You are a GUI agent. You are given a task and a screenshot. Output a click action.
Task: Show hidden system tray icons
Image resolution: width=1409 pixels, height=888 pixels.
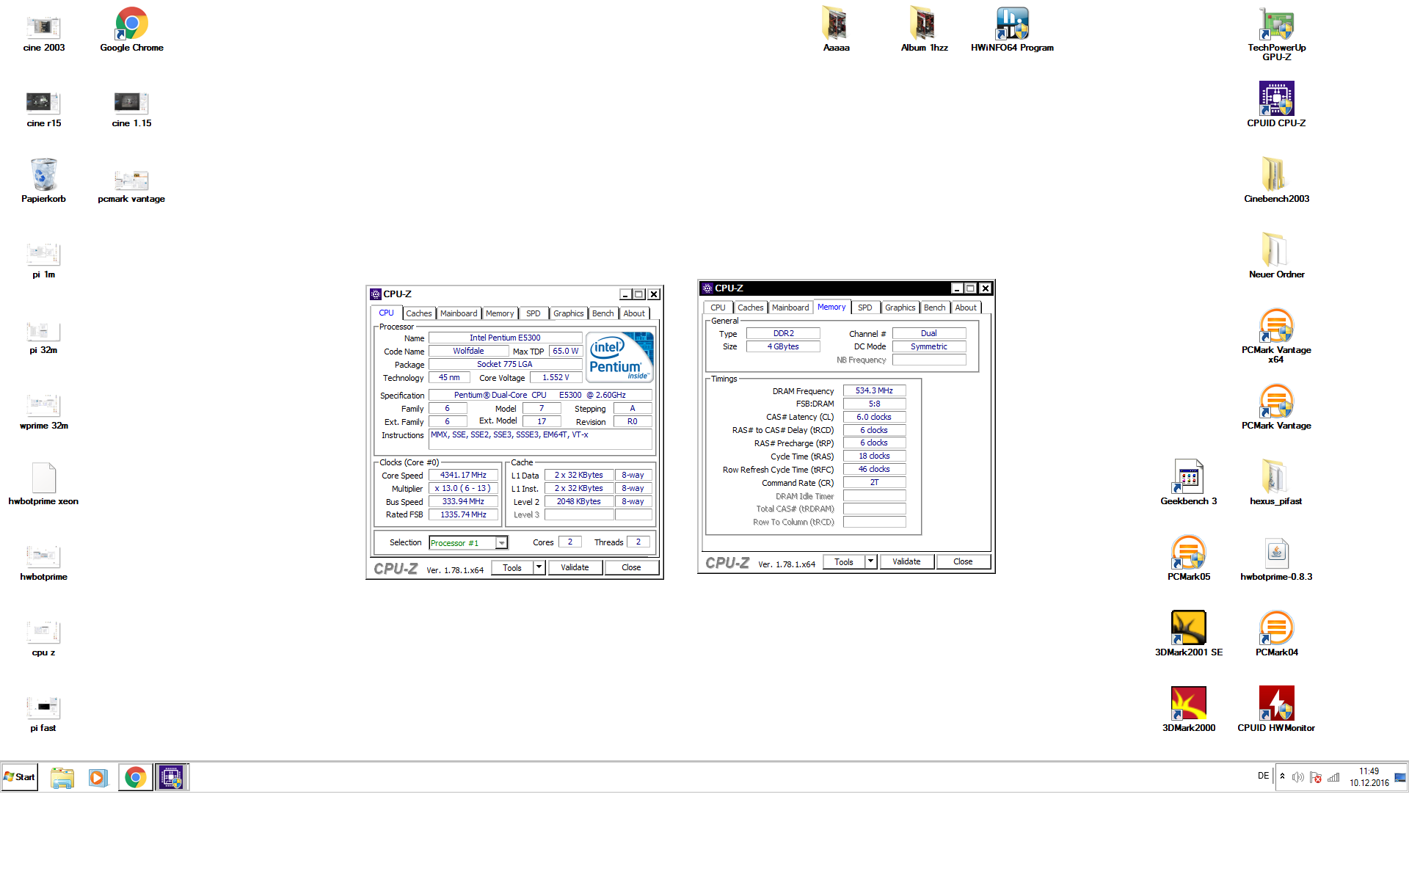coord(1282,776)
